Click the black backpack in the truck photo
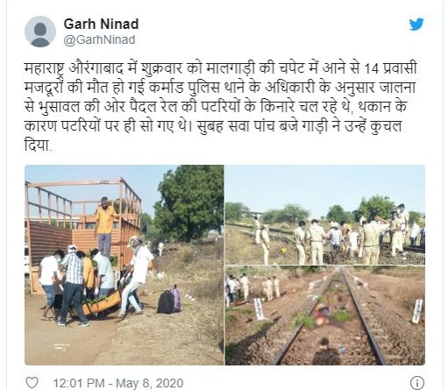The height and width of the screenshot is (390, 448). point(167,301)
